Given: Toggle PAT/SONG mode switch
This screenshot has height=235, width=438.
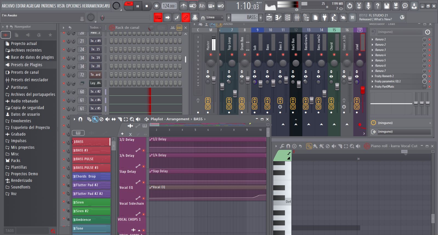Looking at the screenshot, I should coord(129,6).
